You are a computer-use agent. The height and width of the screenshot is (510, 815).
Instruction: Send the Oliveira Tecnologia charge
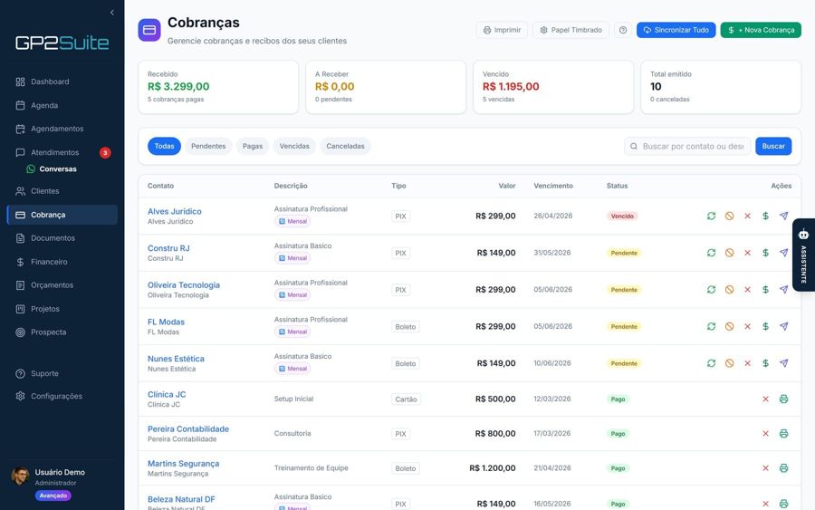(784, 290)
